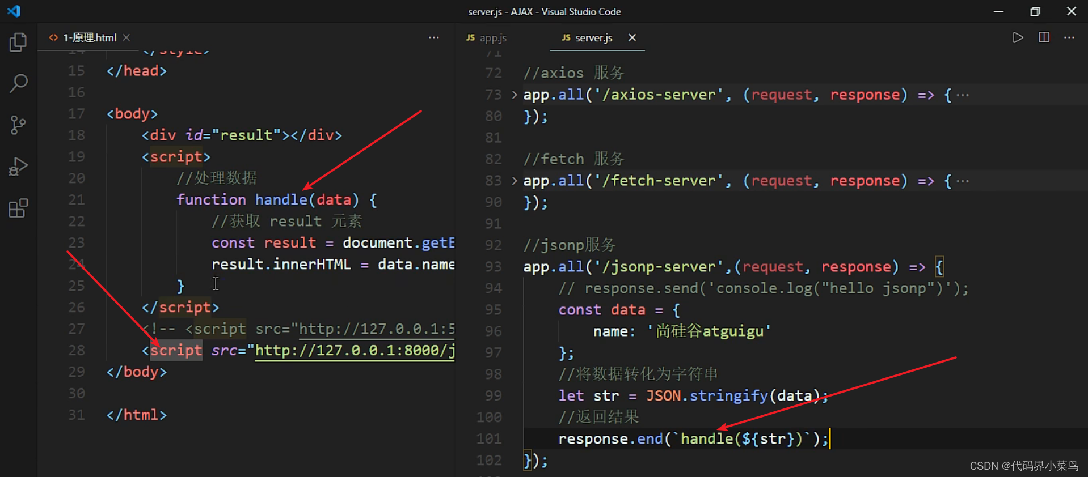Click the div id="result" tag line
This screenshot has width=1088, height=477.
tap(242, 135)
